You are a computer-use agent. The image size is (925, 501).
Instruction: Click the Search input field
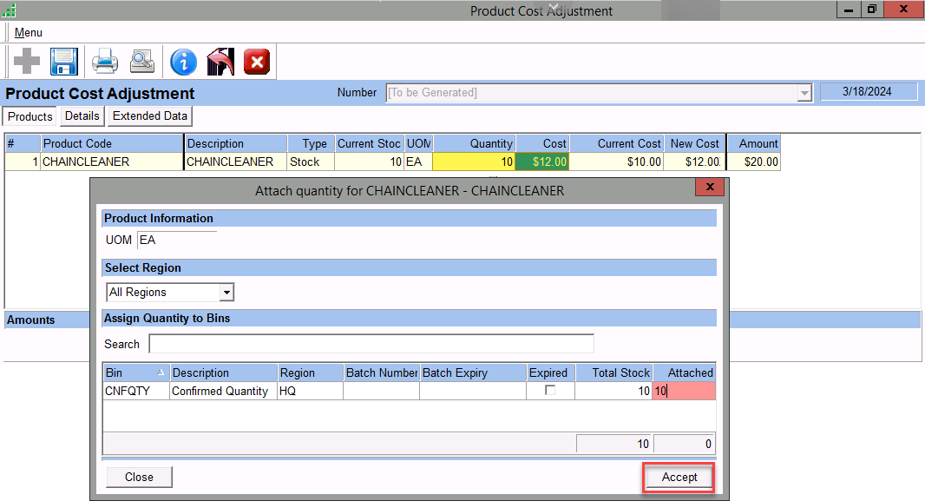[371, 345]
